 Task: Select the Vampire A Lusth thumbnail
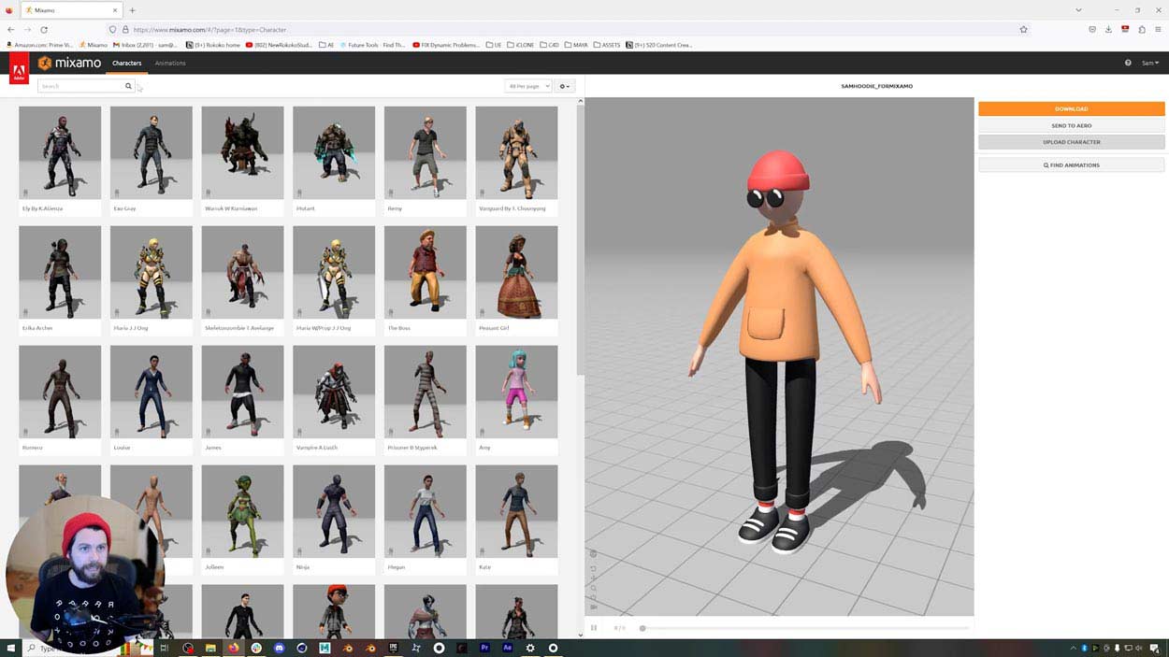(334, 392)
